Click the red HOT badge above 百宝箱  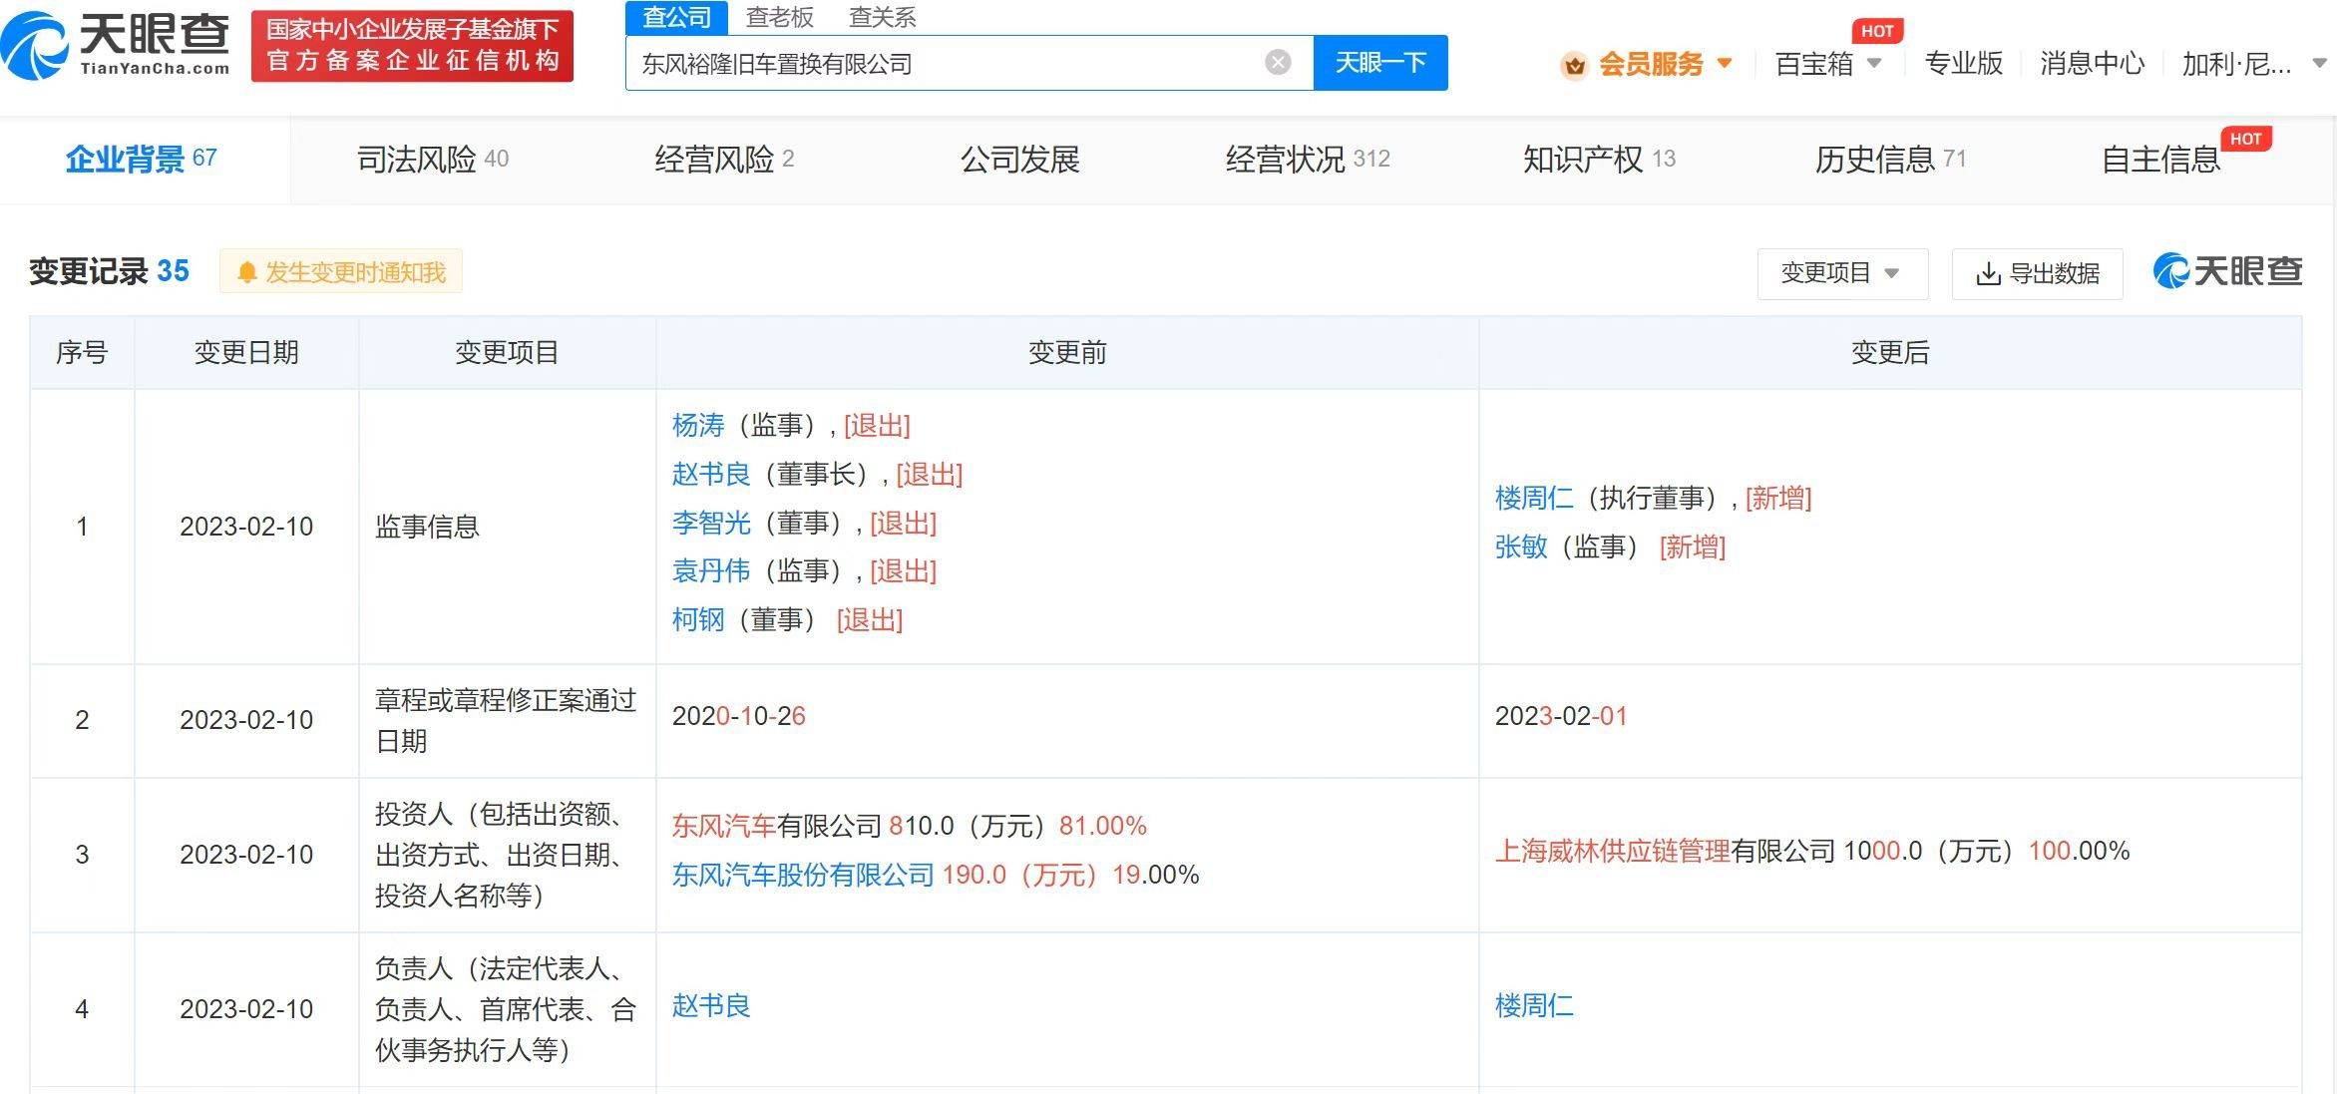pyautogui.click(x=1876, y=31)
